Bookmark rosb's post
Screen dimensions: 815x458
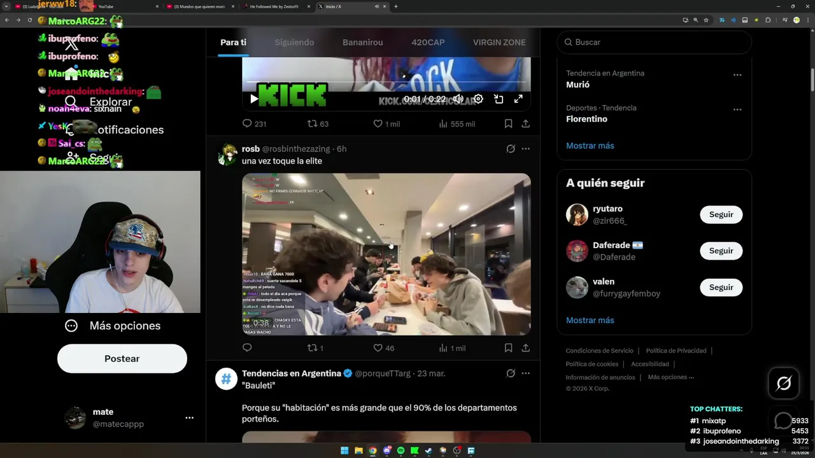[508, 348]
